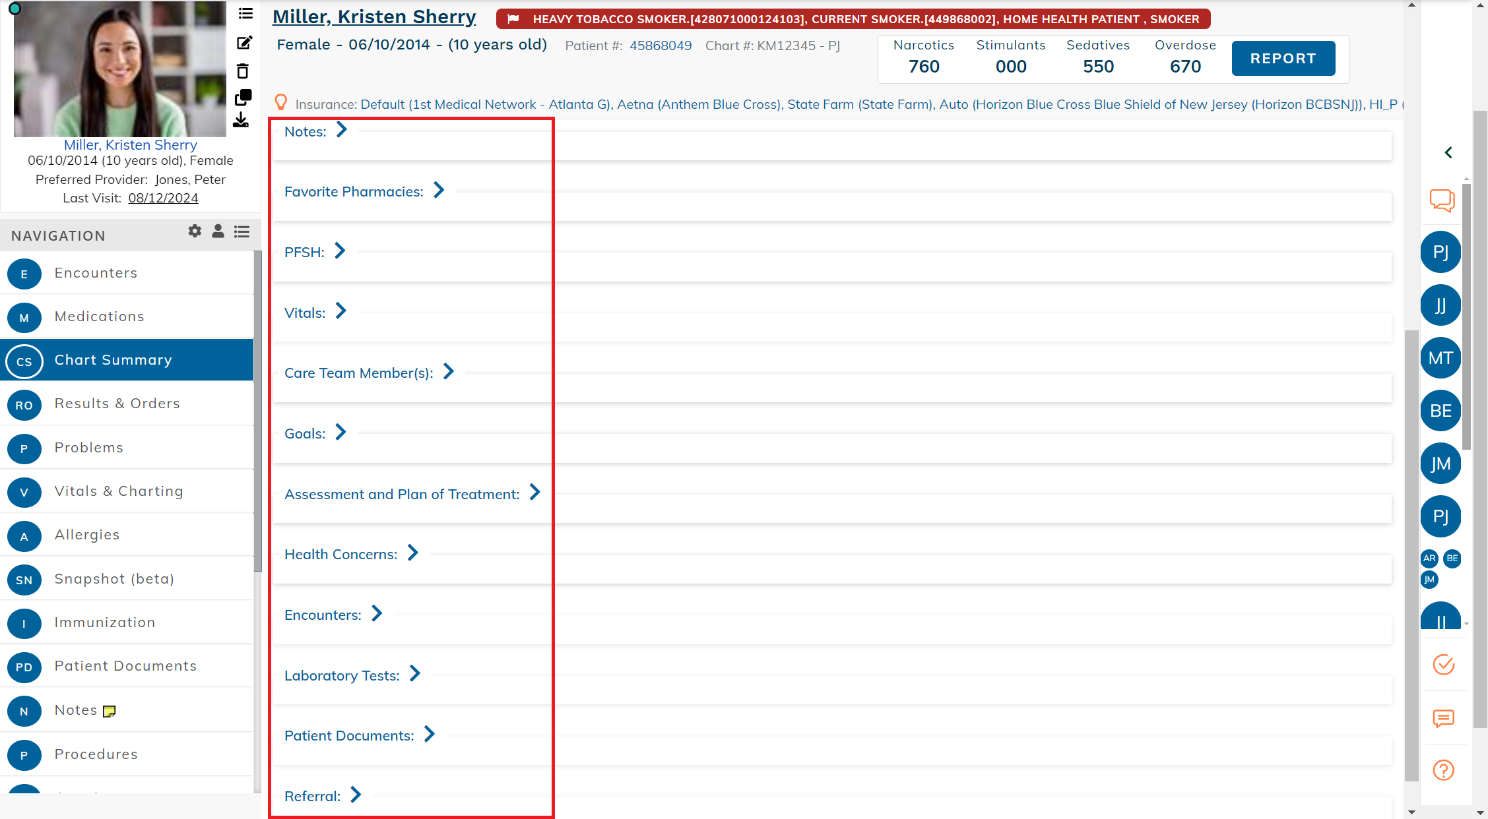
Task: Expand the Favorite Pharmacies section
Action: 438,190
